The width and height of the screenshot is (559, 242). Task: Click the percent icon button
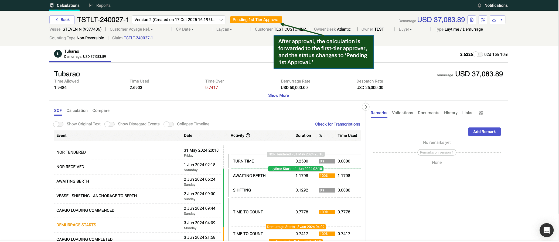[x=483, y=20]
